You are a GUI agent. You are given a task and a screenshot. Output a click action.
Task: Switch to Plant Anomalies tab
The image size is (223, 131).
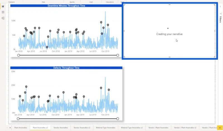click(x=21, y=128)
